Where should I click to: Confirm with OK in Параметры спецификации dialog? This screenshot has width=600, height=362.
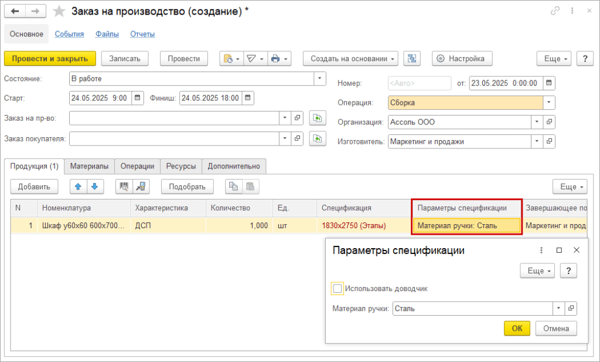tap(517, 328)
